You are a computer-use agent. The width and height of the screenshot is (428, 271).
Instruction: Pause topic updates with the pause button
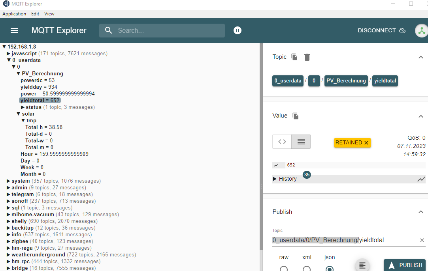[x=238, y=30]
